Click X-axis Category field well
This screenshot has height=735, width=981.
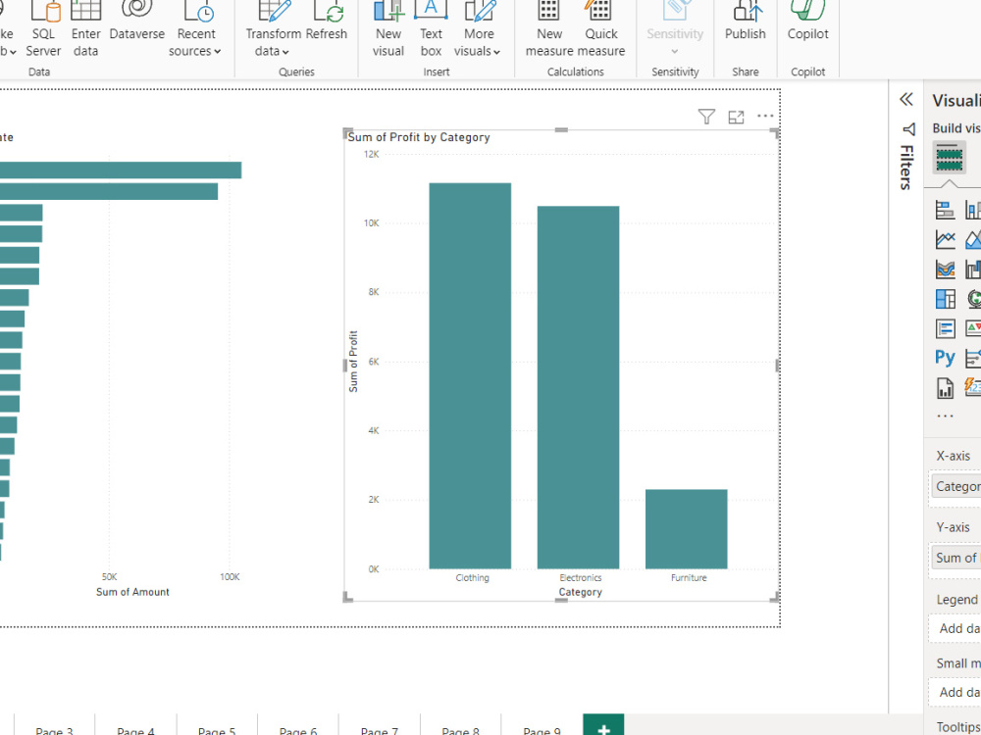[x=955, y=486]
